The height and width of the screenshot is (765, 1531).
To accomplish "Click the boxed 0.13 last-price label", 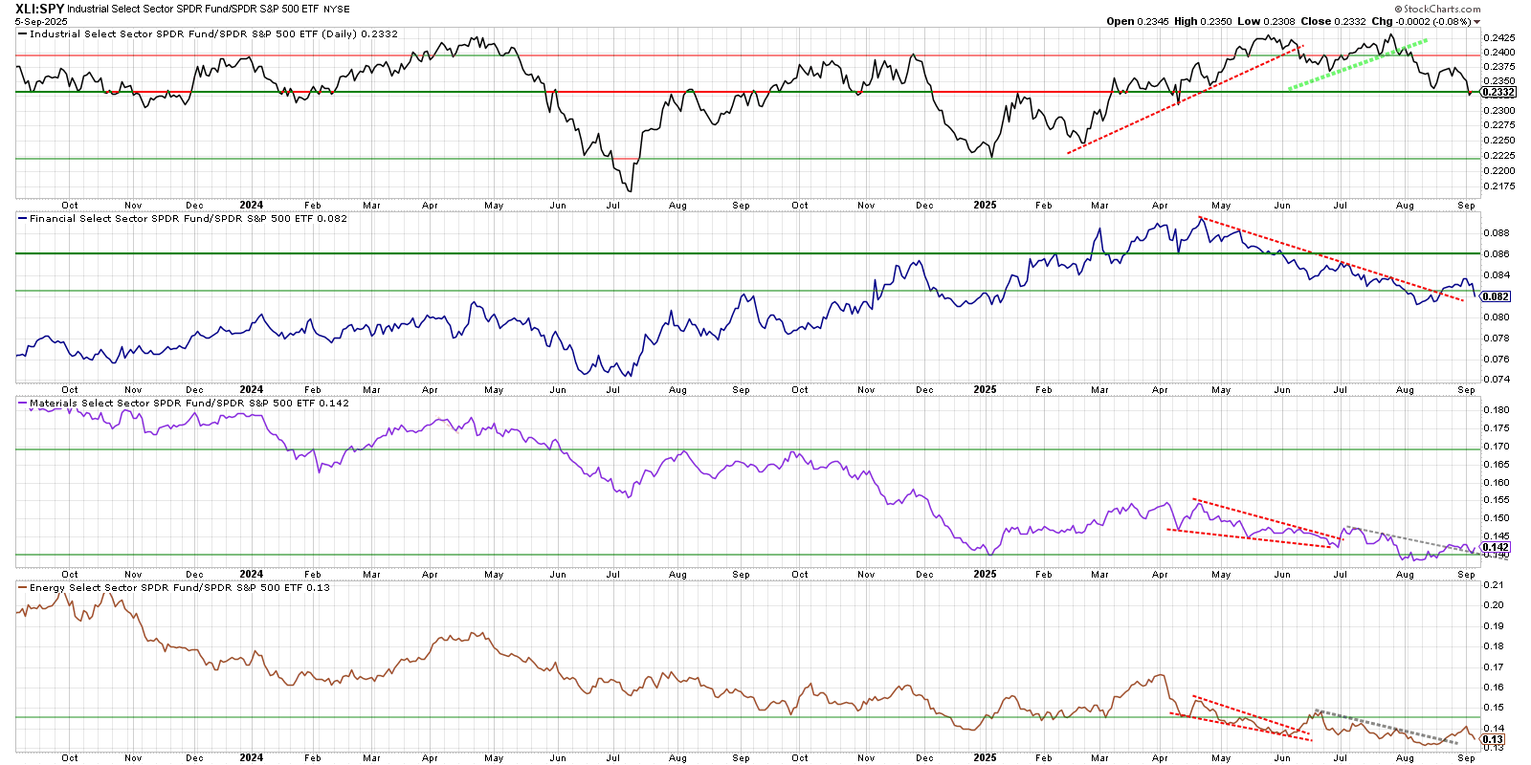I will pyautogui.click(x=1493, y=739).
